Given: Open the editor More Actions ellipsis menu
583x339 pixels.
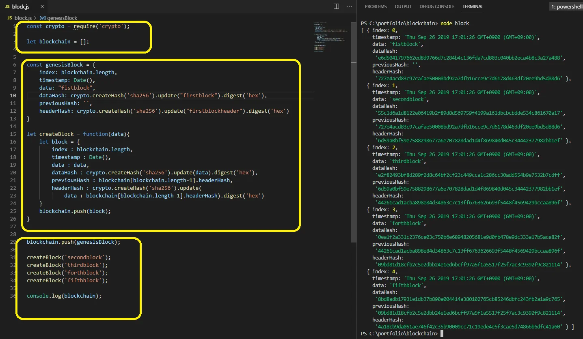Looking at the screenshot, I should [349, 6].
